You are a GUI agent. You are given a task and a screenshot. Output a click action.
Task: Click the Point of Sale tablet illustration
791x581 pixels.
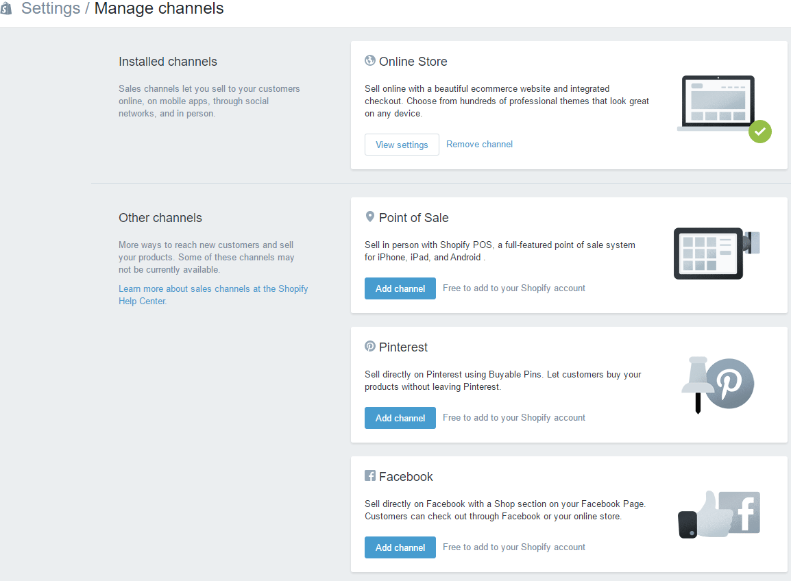[716, 254]
